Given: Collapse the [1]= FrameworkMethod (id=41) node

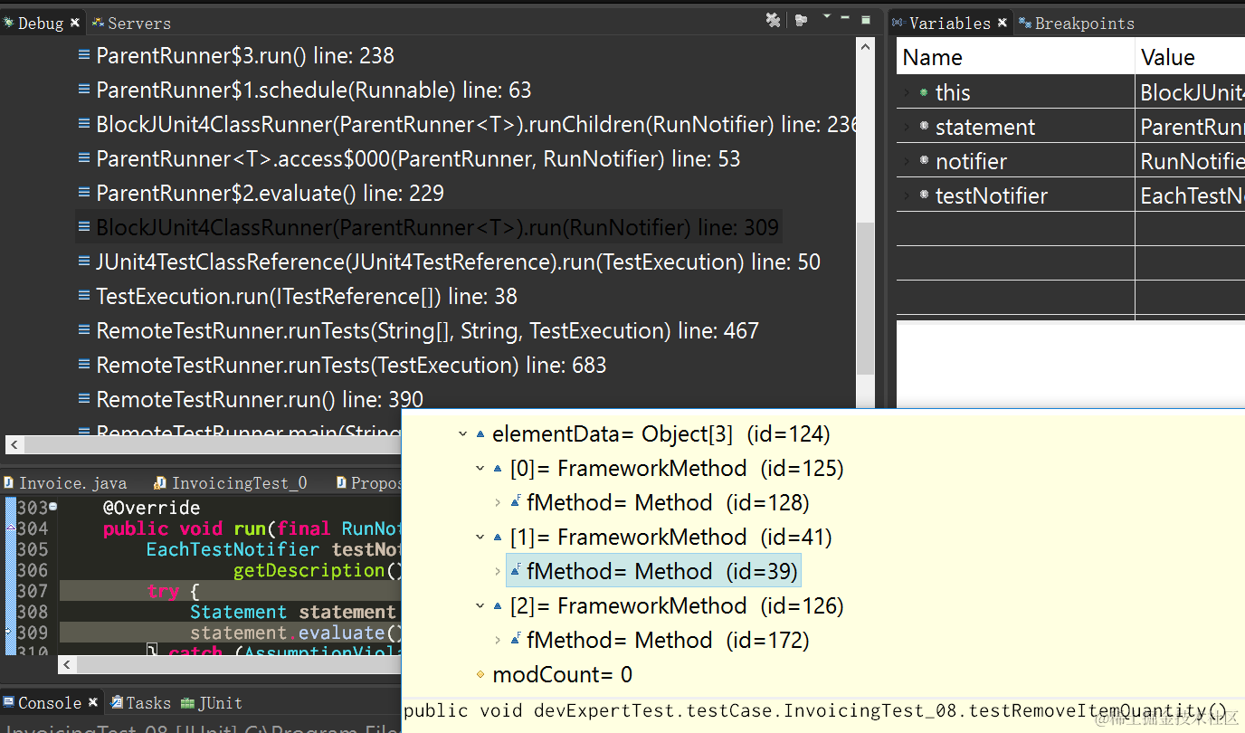Looking at the screenshot, I should pos(480,538).
